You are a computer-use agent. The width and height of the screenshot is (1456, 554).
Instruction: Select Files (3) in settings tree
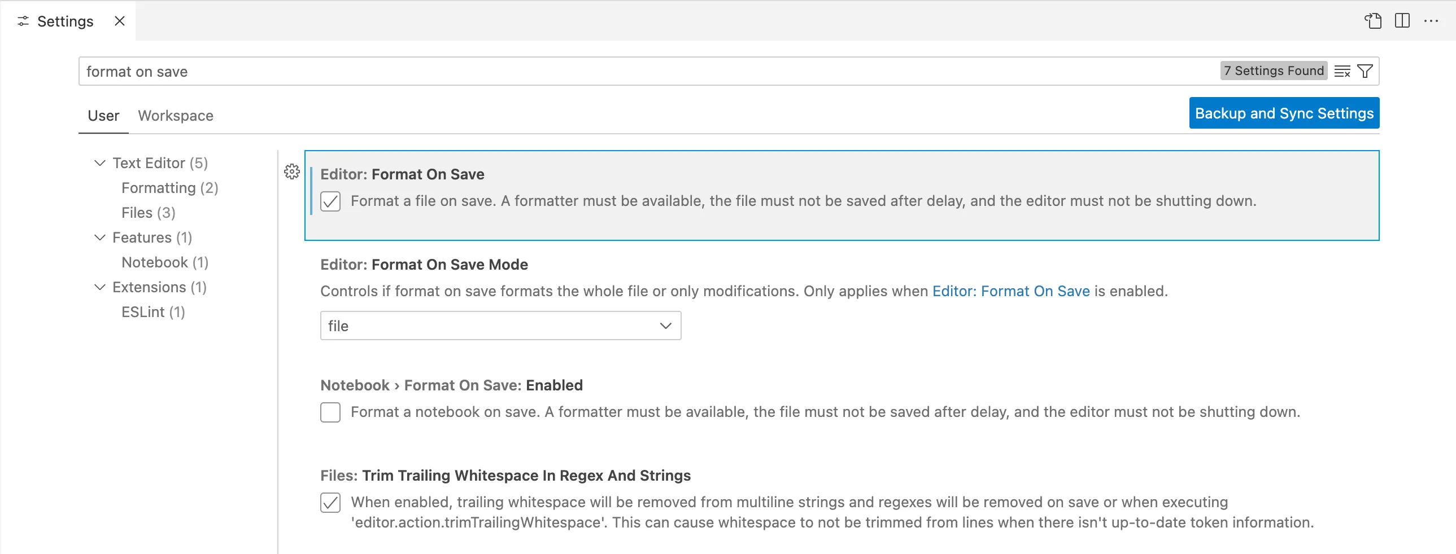pos(148,213)
